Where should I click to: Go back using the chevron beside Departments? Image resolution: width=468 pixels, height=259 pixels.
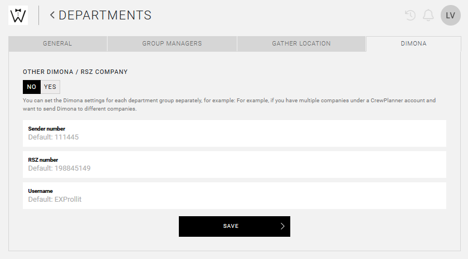[52, 15]
